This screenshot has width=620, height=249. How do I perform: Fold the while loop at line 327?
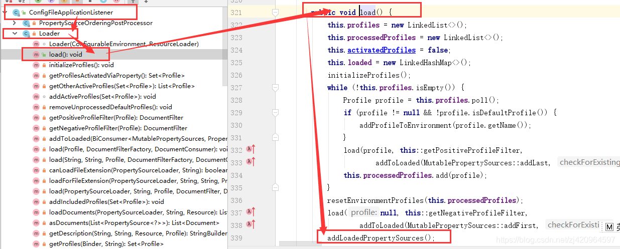pos(275,87)
